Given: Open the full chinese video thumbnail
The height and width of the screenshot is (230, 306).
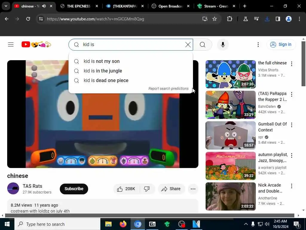Looking at the screenshot, I should 230,74.
